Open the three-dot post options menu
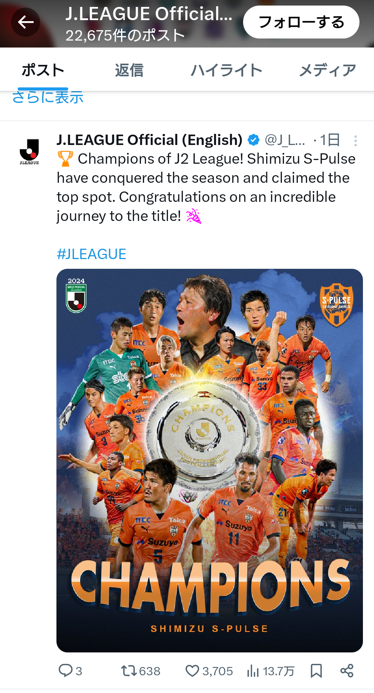Screen dimensions: 374x693 (x=355, y=140)
